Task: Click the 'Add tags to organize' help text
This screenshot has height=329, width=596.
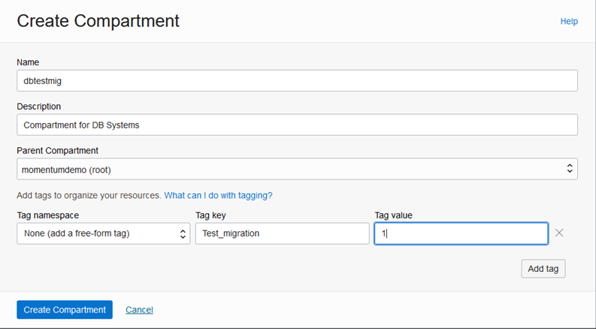Action: click(x=89, y=195)
